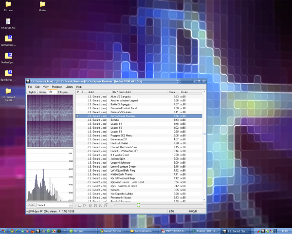The height and width of the screenshot is (234, 292).
Task: Click the P column header
Action: tap(78, 92)
